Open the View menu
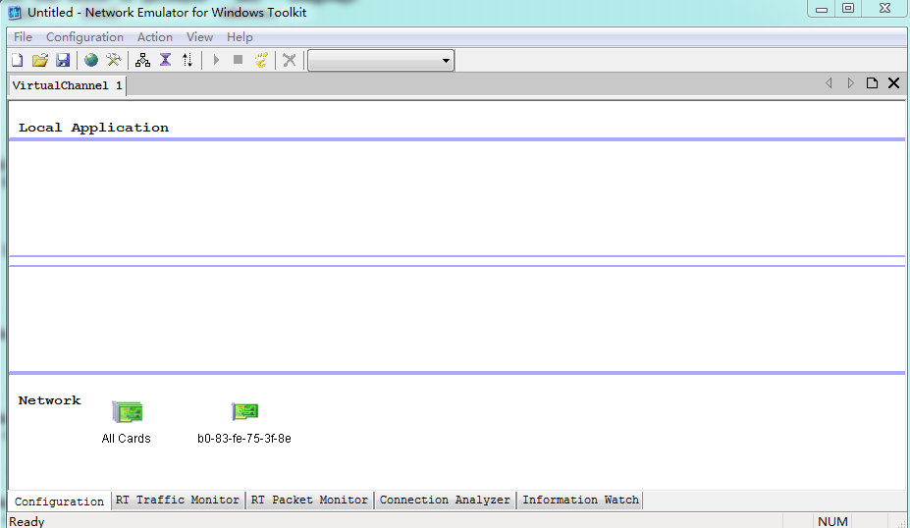Viewport: 910px width, 528px height. pyautogui.click(x=199, y=37)
